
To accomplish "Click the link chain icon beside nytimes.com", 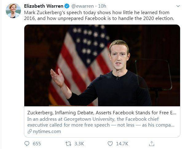I will point(29,131).
